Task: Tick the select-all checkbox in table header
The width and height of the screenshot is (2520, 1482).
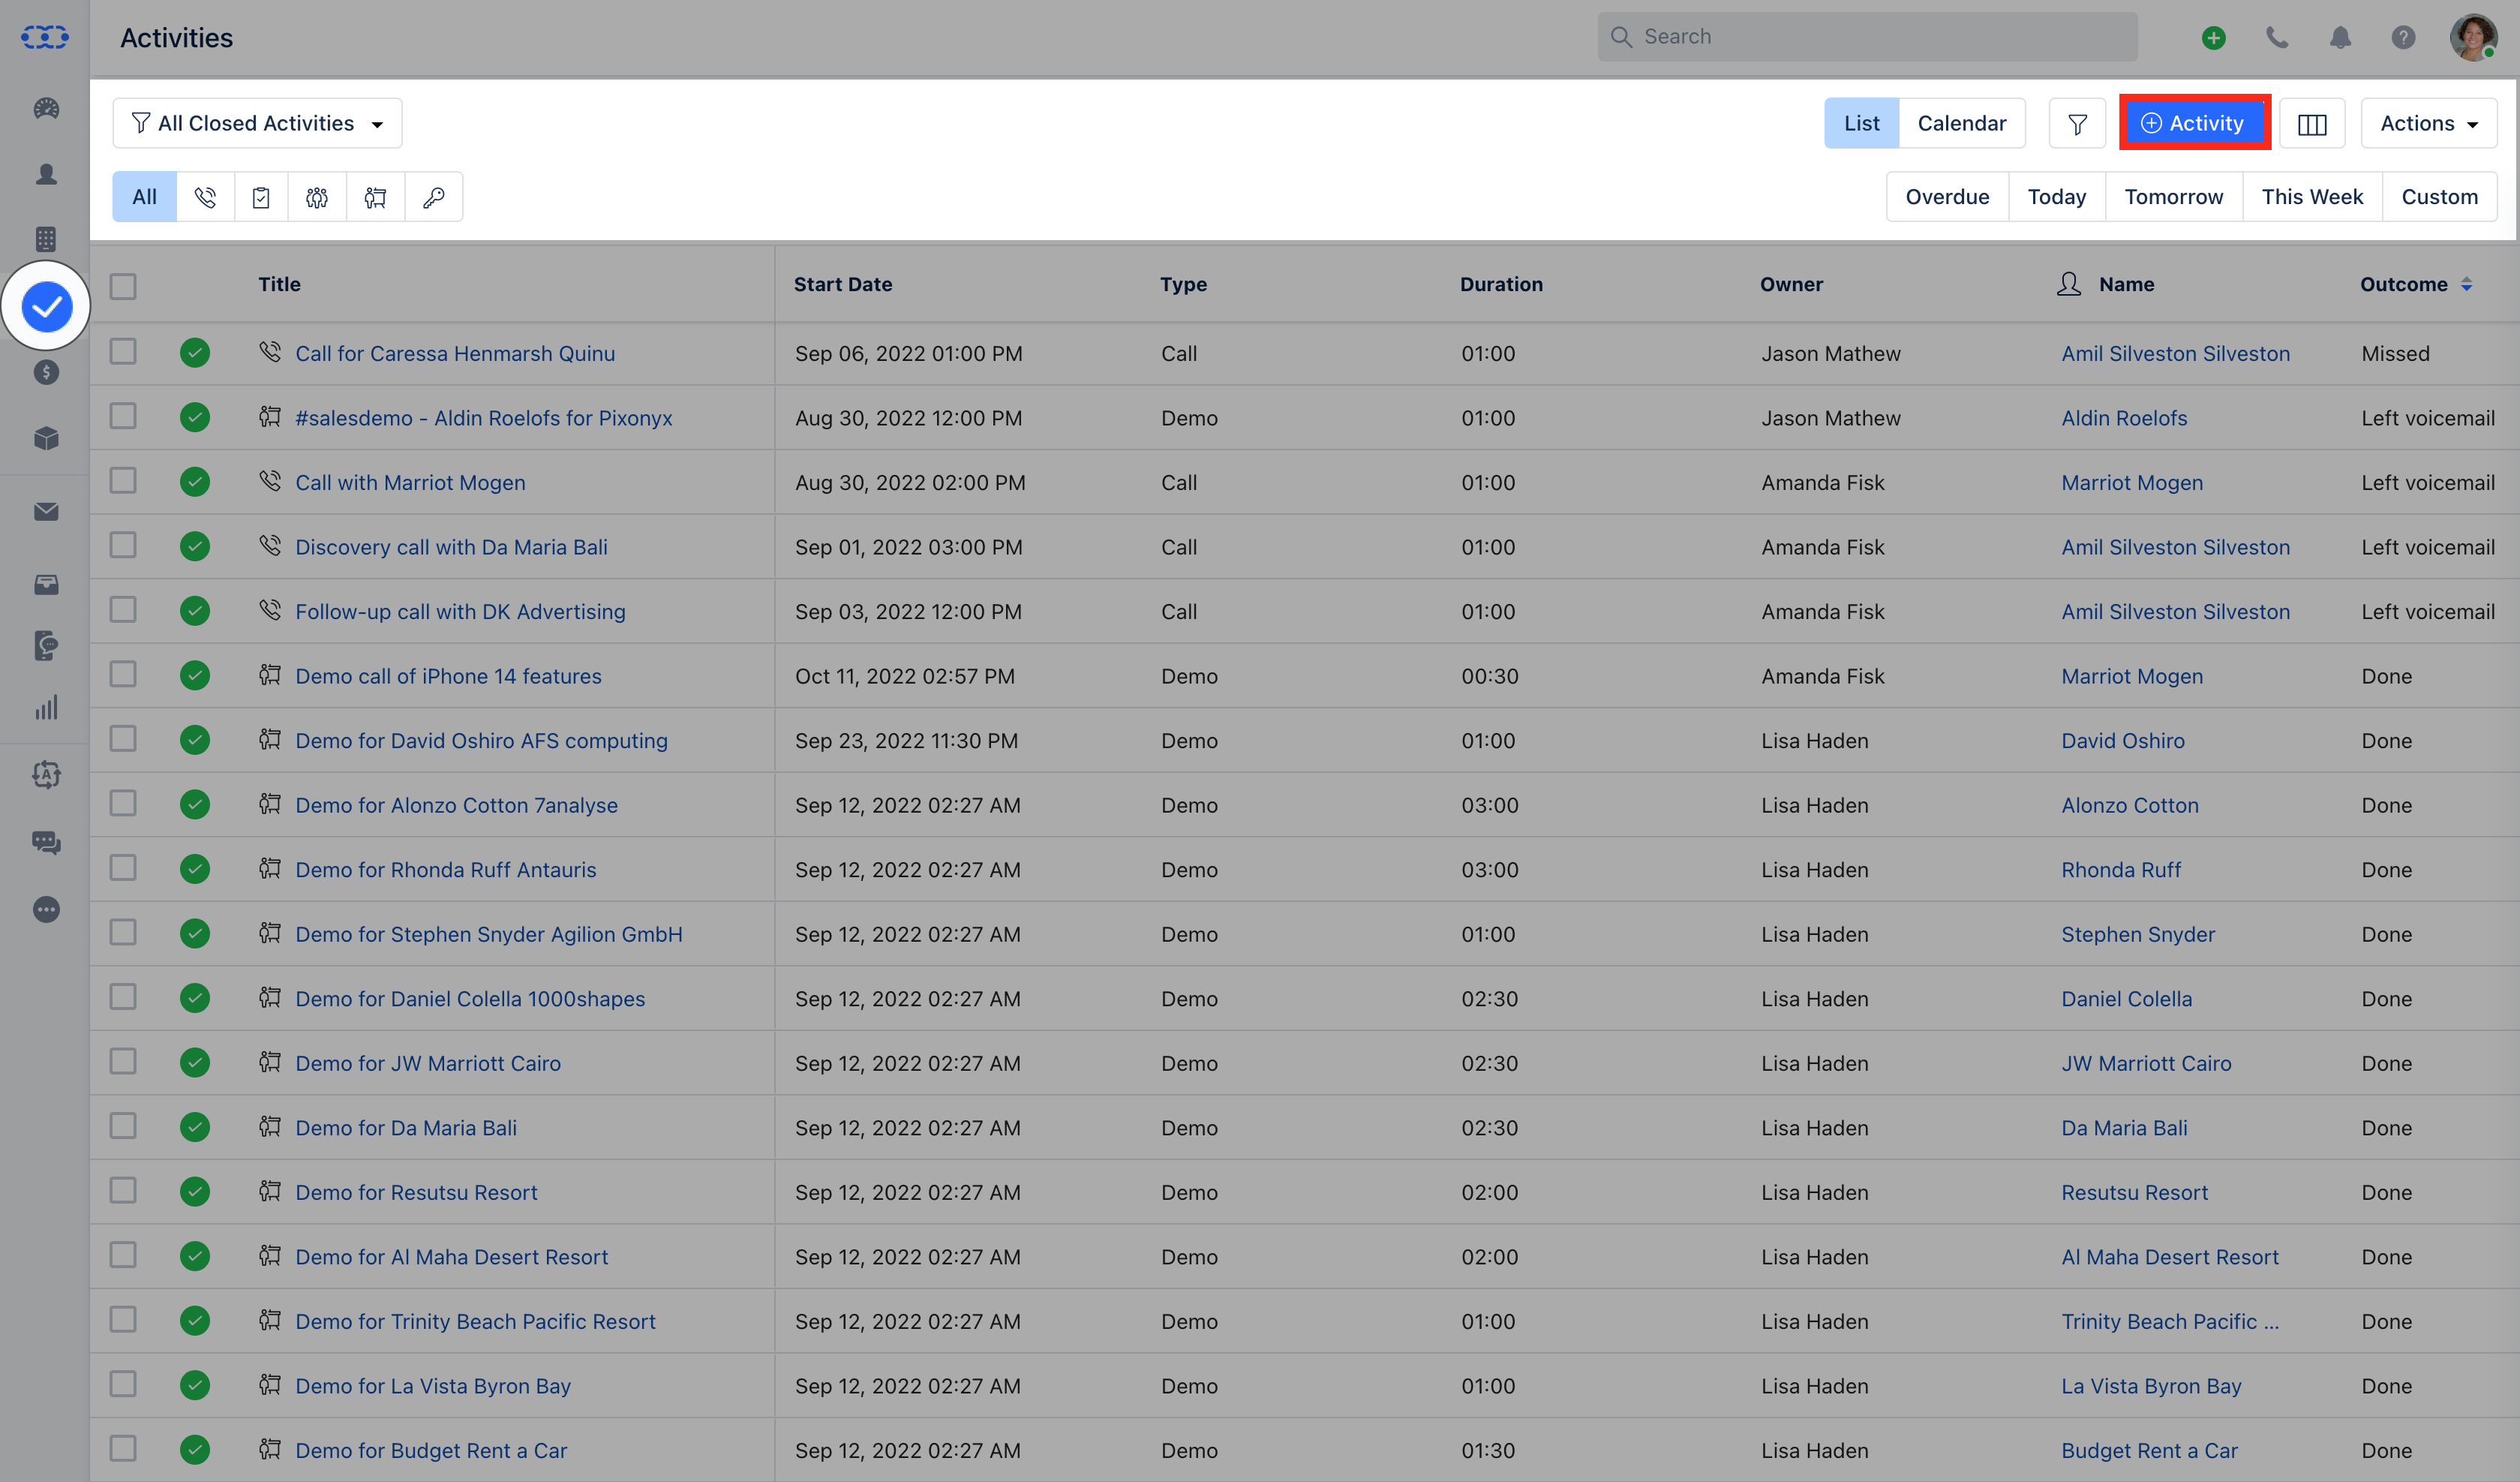Action: point(123,286)
